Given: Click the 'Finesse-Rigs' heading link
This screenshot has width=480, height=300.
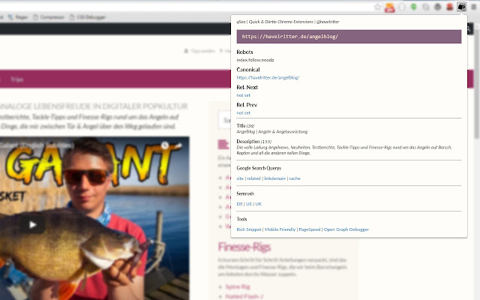Looking at the screenshot, I should pyautogui.click(x=244, y=247).
